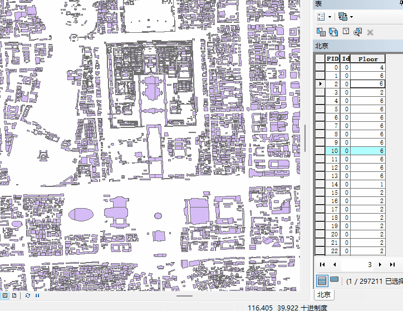Screen dimensions: 403x311
Task: Click the large oval building on map
Action: pyautogui.click(x=81, y=214)
